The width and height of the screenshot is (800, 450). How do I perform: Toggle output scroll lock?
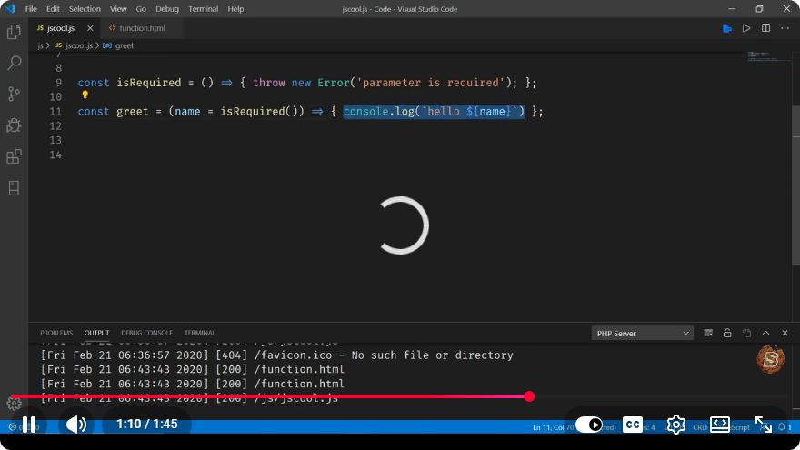(727, 333)
